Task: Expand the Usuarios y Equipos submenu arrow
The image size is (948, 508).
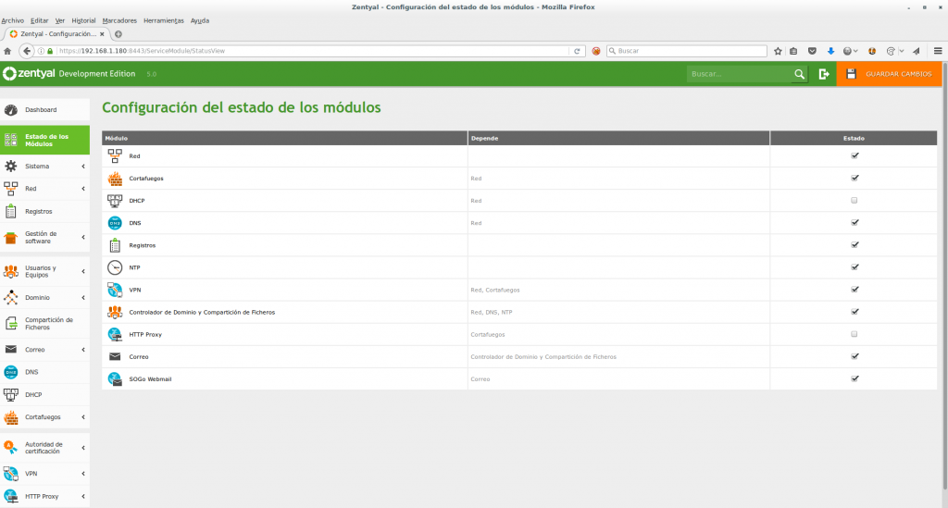Action: pyautogui.click(x=83, y=271)
